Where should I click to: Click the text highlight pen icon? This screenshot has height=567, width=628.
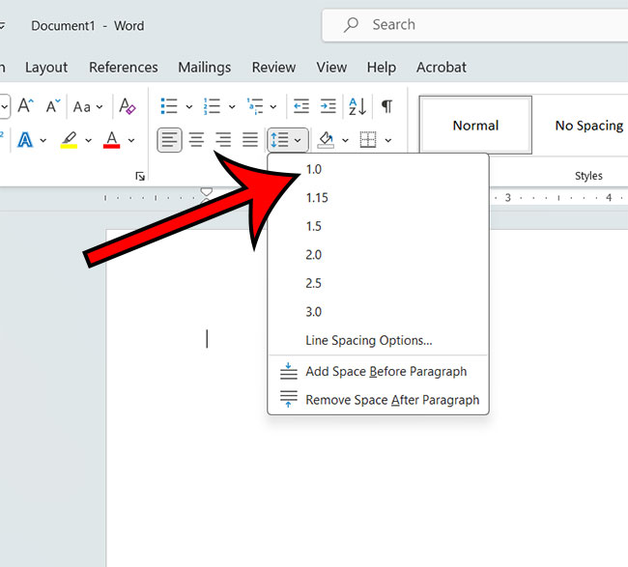click(x=69, y=140)
